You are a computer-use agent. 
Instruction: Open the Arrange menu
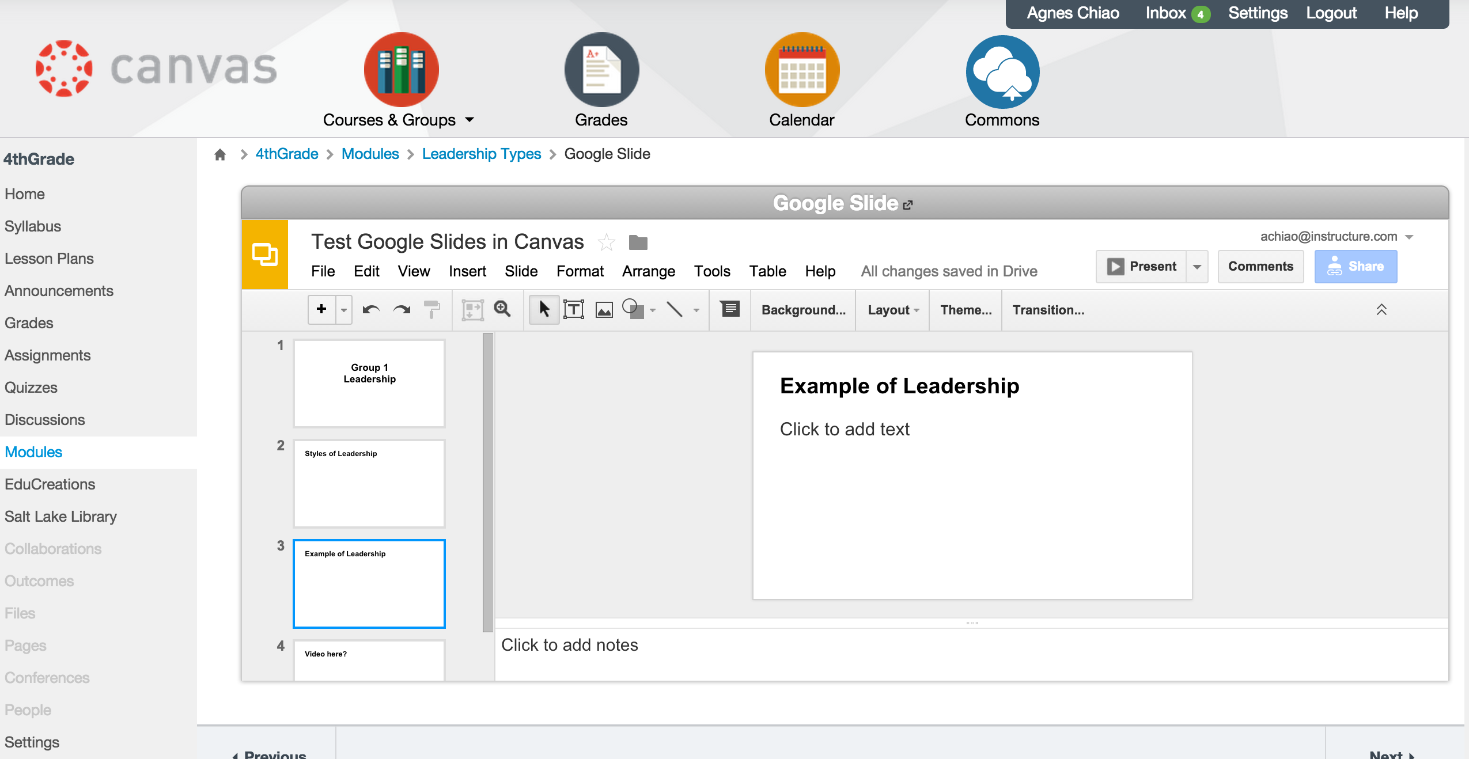pos(649,271)
